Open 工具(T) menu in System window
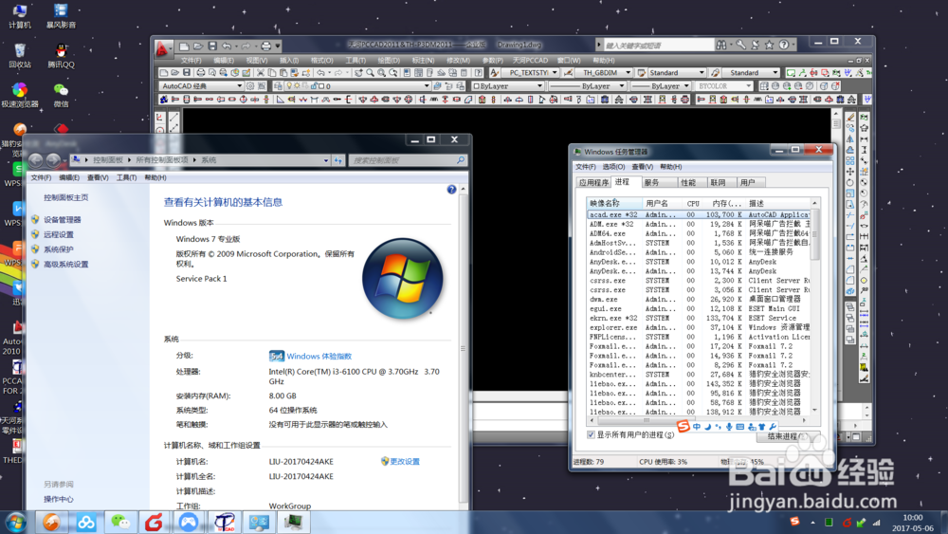Viewport: 948px width, 534px height. point(126,177)
